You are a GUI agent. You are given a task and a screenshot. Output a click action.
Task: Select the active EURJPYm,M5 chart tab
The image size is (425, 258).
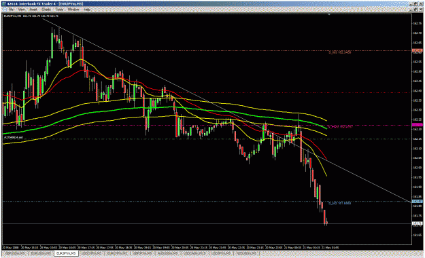pos(67,253)
